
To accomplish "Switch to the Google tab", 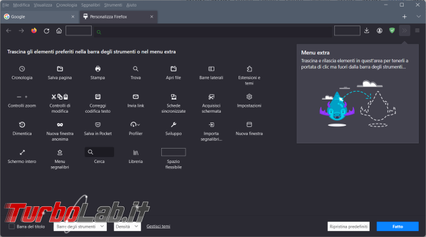I will click(x=40, y=16).
